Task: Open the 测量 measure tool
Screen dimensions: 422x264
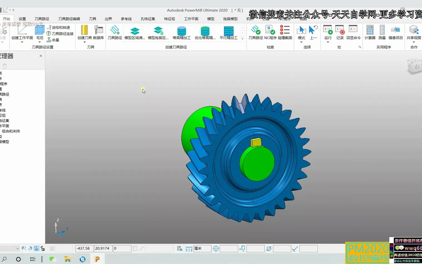Action: [382, 32]
